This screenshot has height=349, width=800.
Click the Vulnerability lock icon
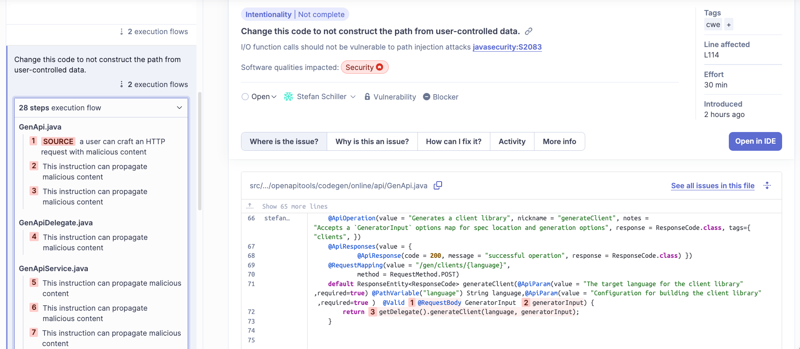click(x=367, y=97)
